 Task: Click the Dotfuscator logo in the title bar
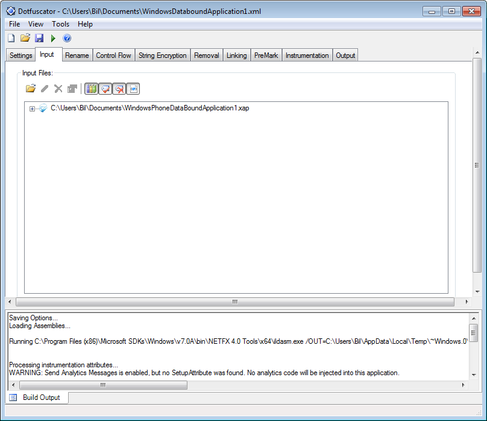click(11, 11)
